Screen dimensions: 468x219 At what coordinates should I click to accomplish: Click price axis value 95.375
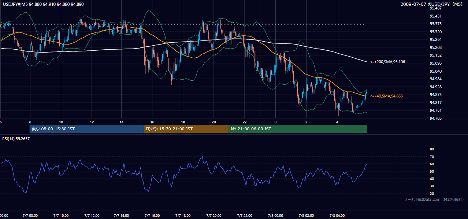click(436, 24)
